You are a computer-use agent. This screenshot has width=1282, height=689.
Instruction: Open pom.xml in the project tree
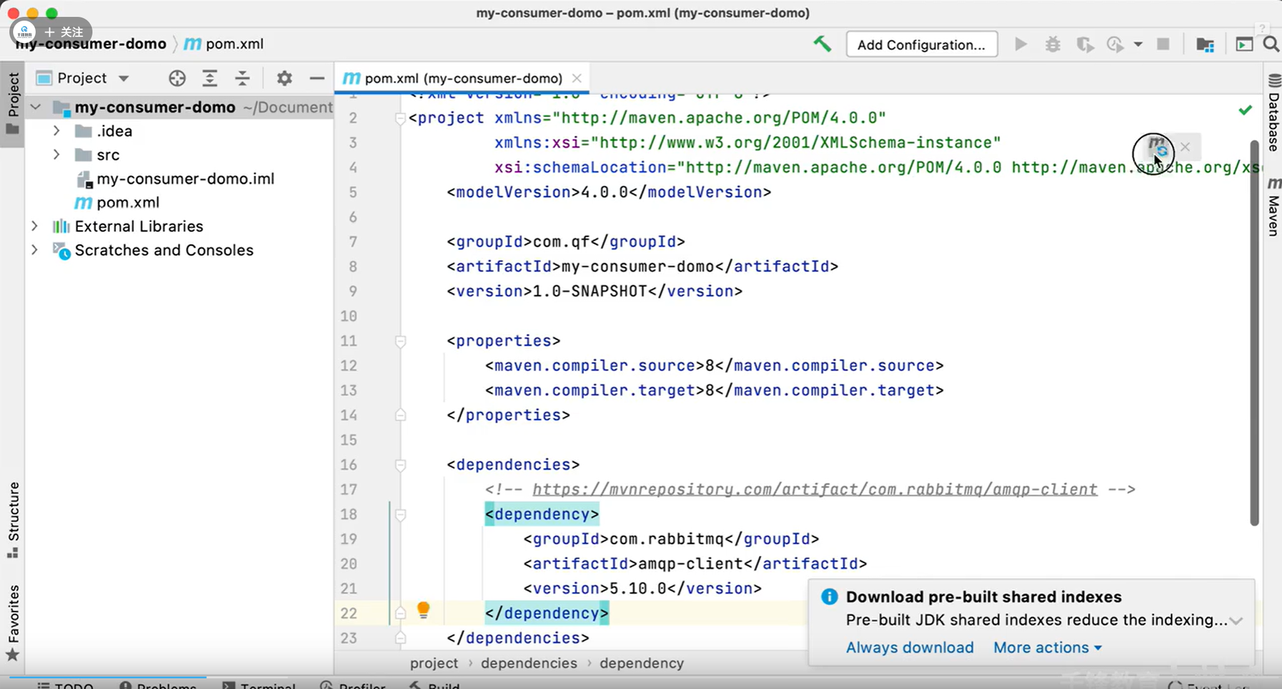click(x=127, y=203)
